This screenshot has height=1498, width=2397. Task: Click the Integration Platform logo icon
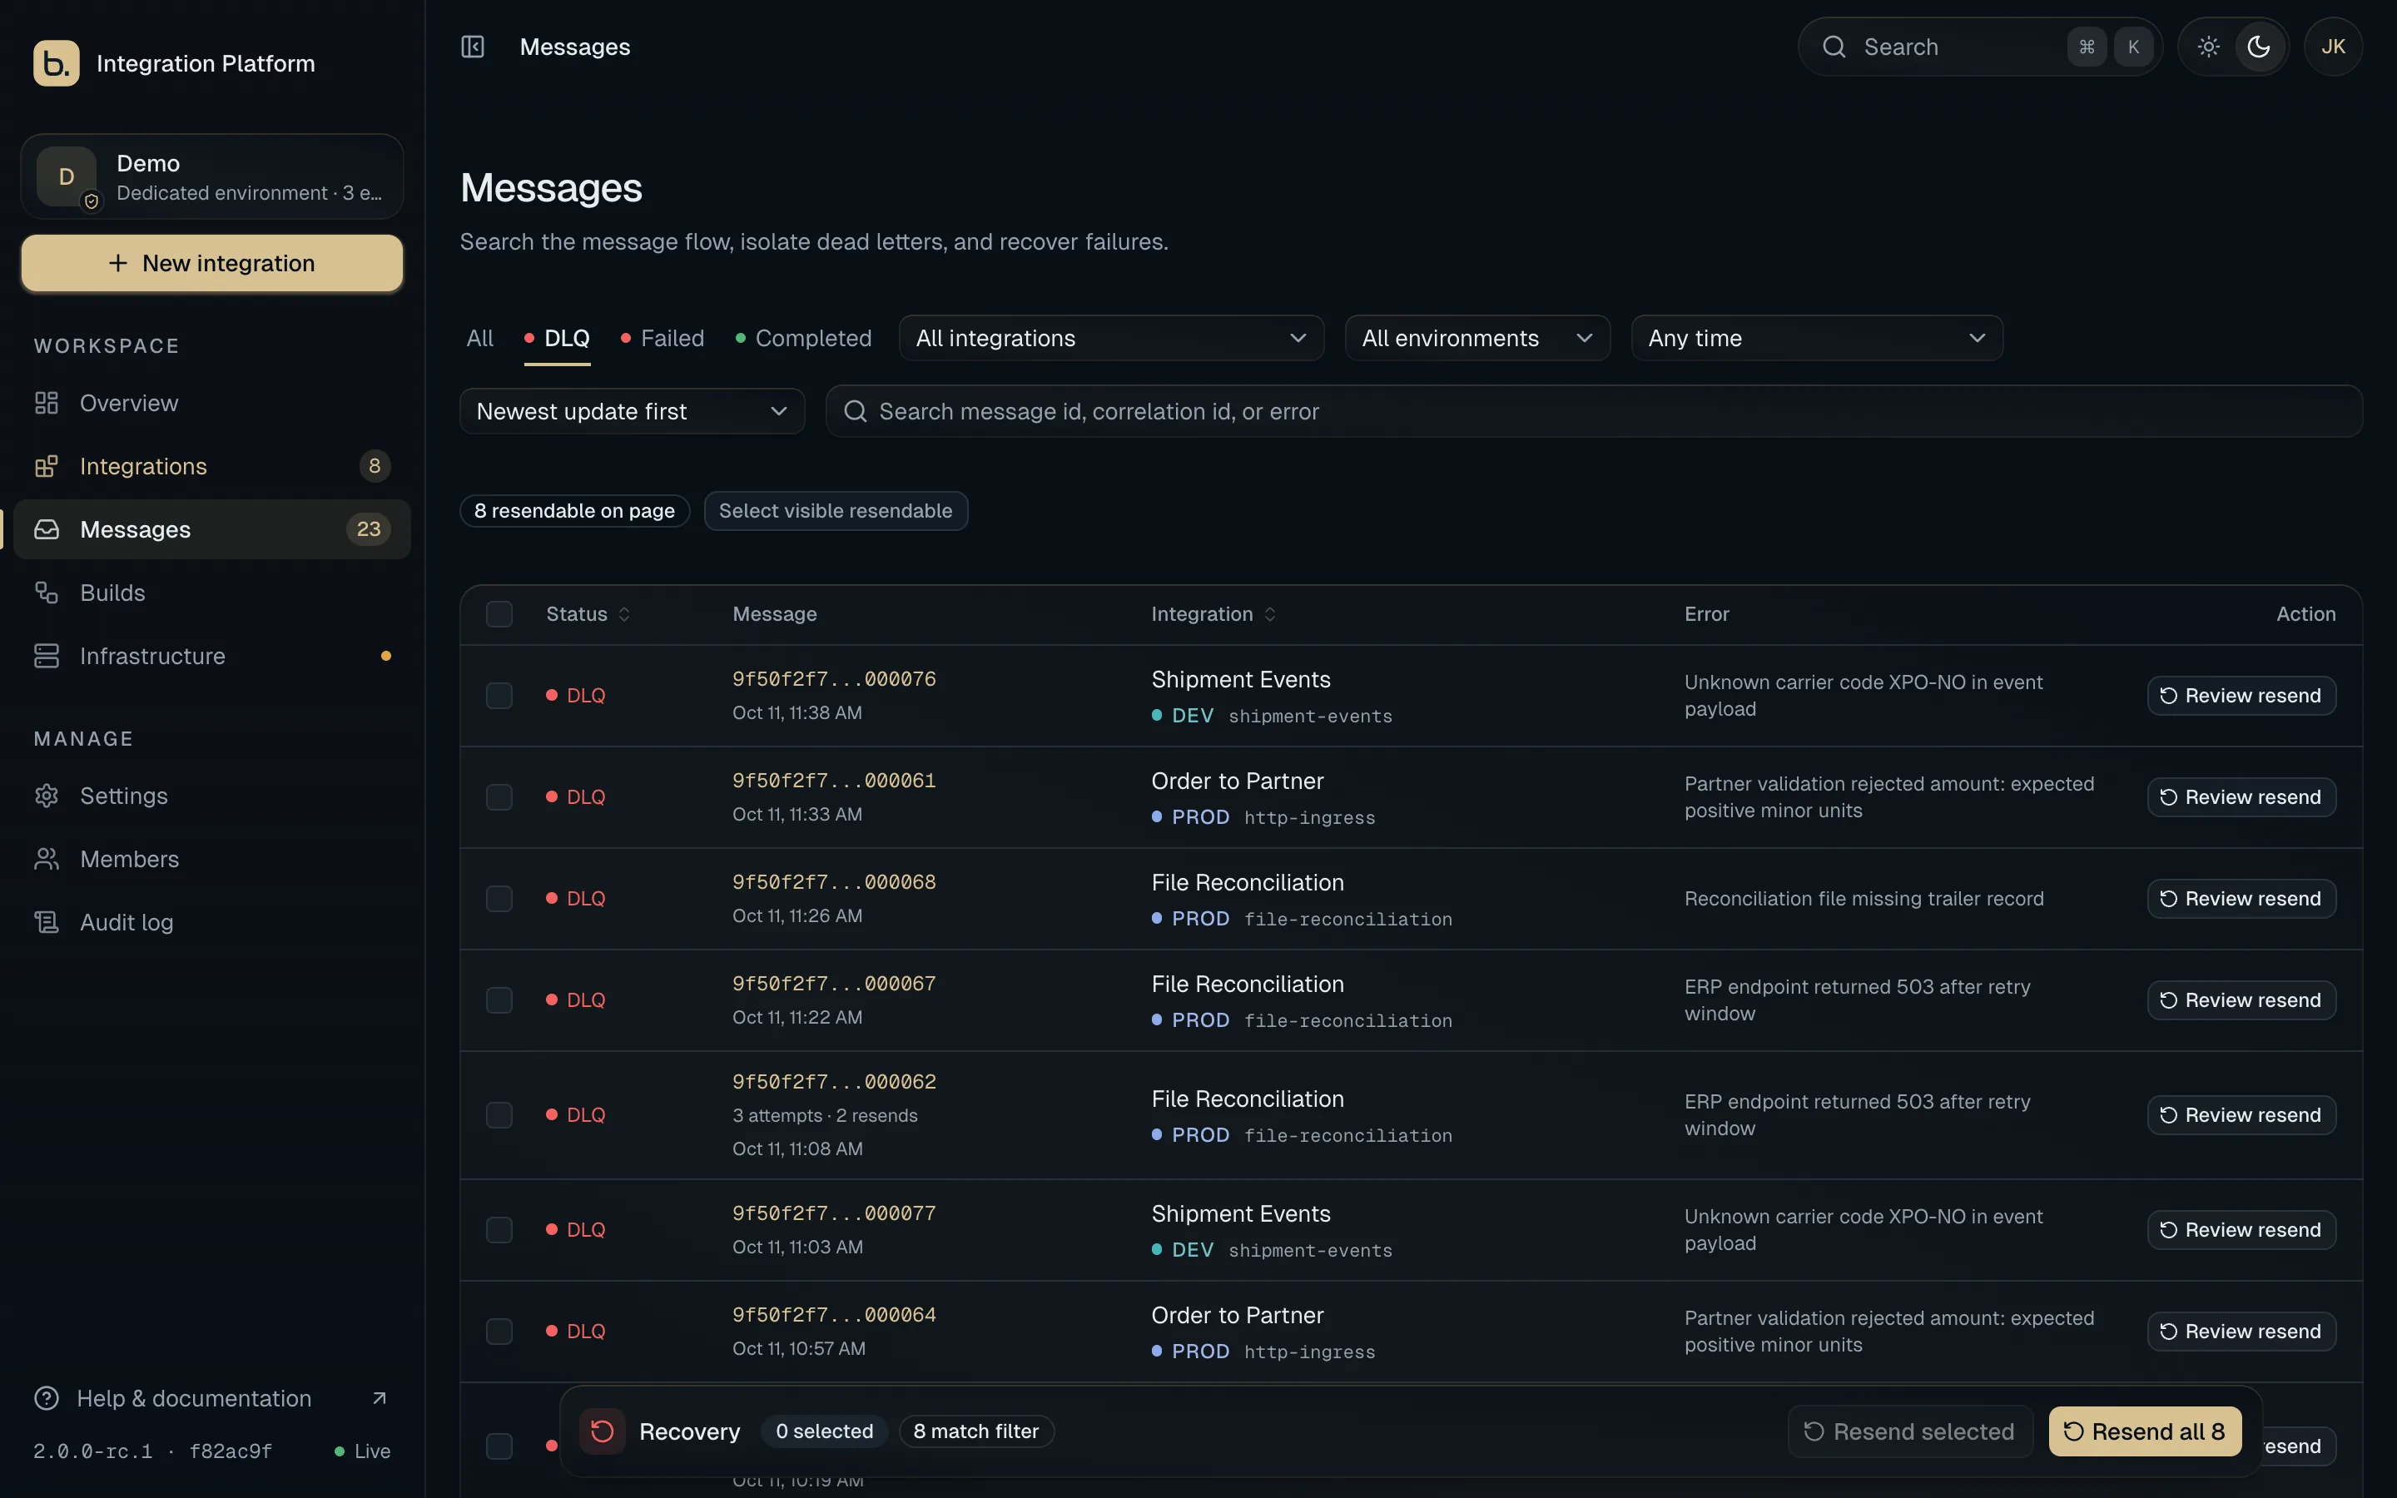click(x=57, y=63)
